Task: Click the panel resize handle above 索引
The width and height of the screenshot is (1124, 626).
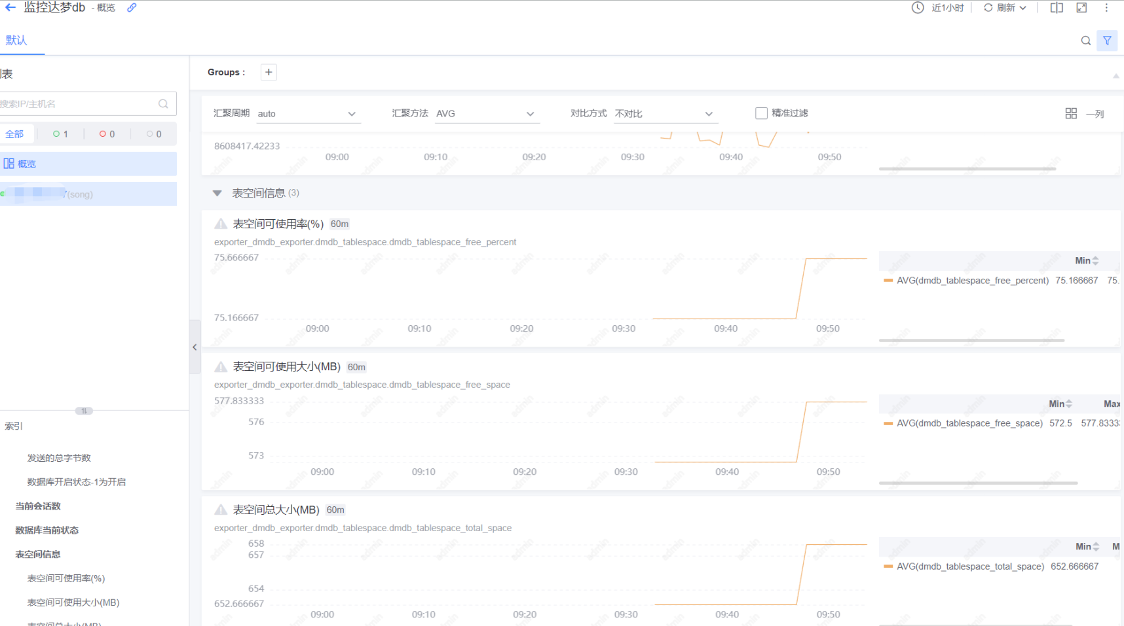Action: click(x=84, y=411)
